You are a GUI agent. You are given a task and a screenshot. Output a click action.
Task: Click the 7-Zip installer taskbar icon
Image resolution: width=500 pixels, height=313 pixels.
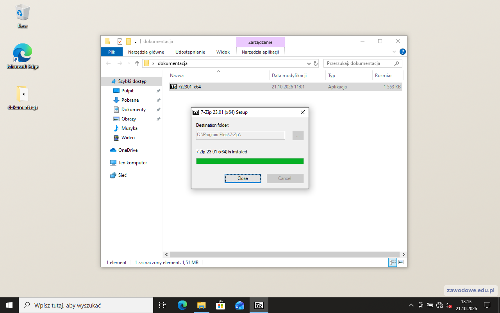point(259,305)
